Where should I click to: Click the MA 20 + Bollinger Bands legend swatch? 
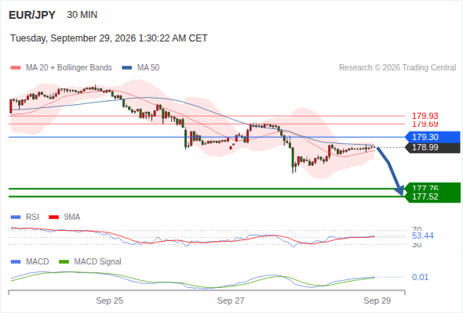(x=16, y=68)
